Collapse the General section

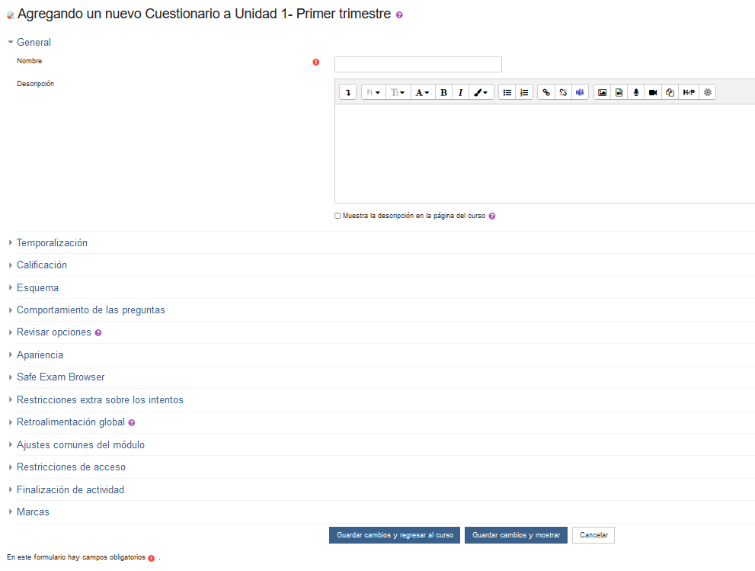pyautogui.click(x=34, y=43)
